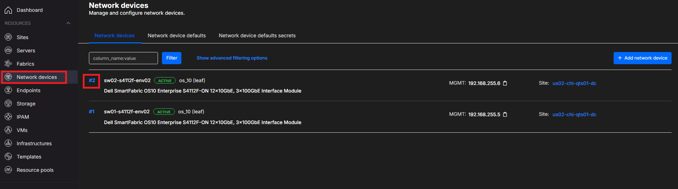This screenshot has height=189, width=678.
Task: Click the Endpoints sidebar icon
Action: (x=8, y=90)
